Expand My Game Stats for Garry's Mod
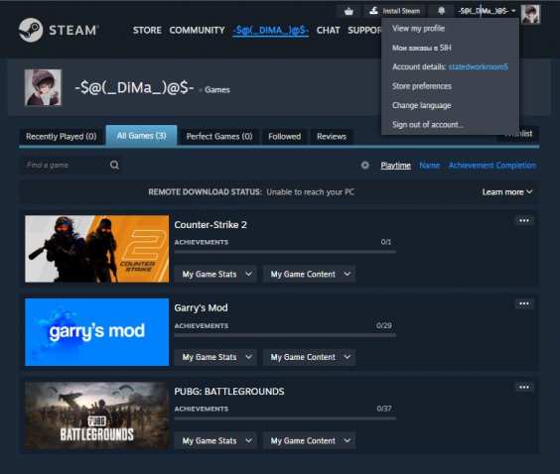 tap(215, 357)
